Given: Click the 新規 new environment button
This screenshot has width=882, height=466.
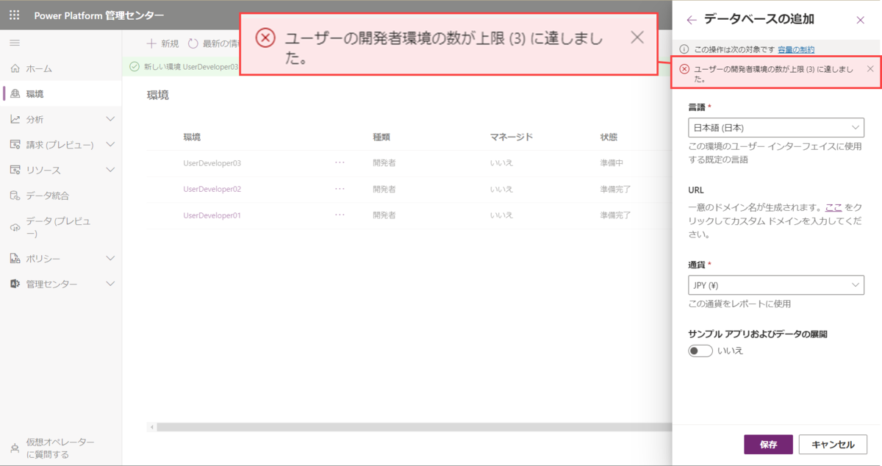Looking at the screenshot, I should 162,43.
